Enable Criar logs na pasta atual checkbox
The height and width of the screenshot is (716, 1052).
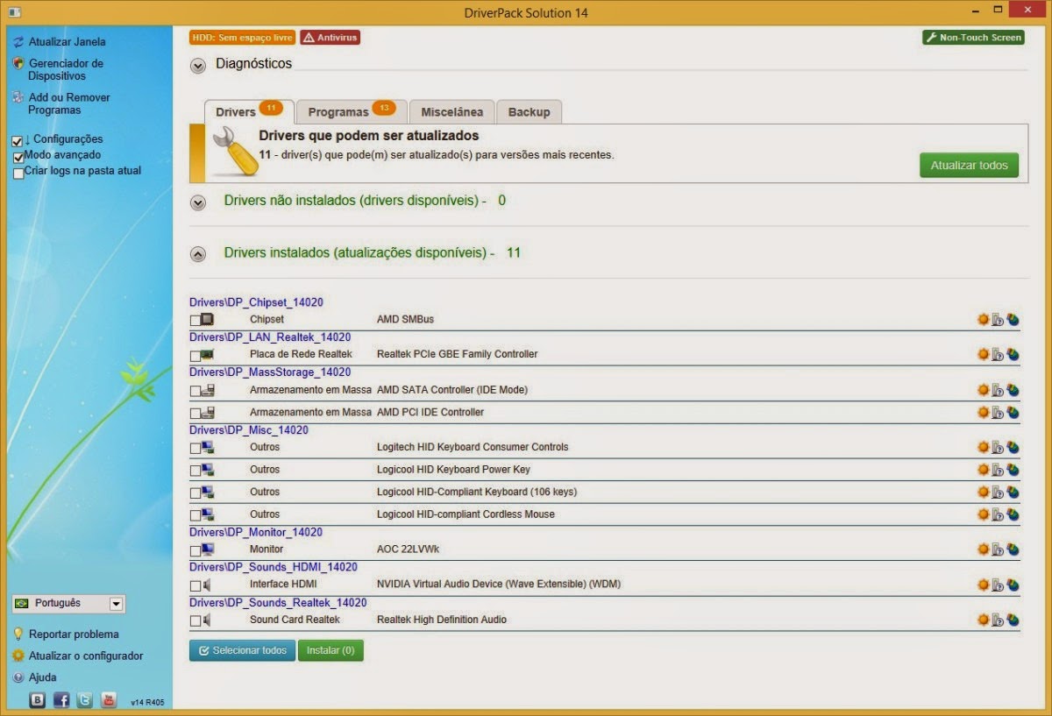tap(18, 173)
